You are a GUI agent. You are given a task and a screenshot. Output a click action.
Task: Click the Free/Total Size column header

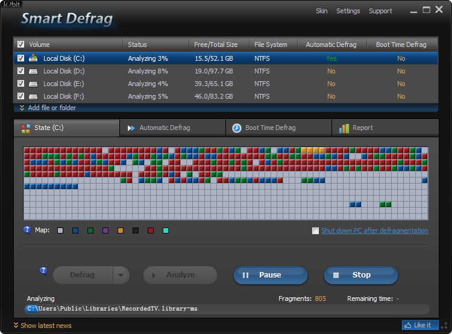point(216,45)
